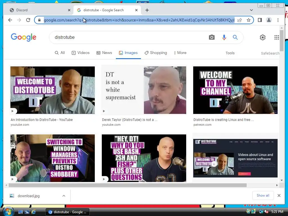The height and width of the screenshot is (216, 288).
Task: Click the SafeSearch link
Action: click(x=270, y=53)
